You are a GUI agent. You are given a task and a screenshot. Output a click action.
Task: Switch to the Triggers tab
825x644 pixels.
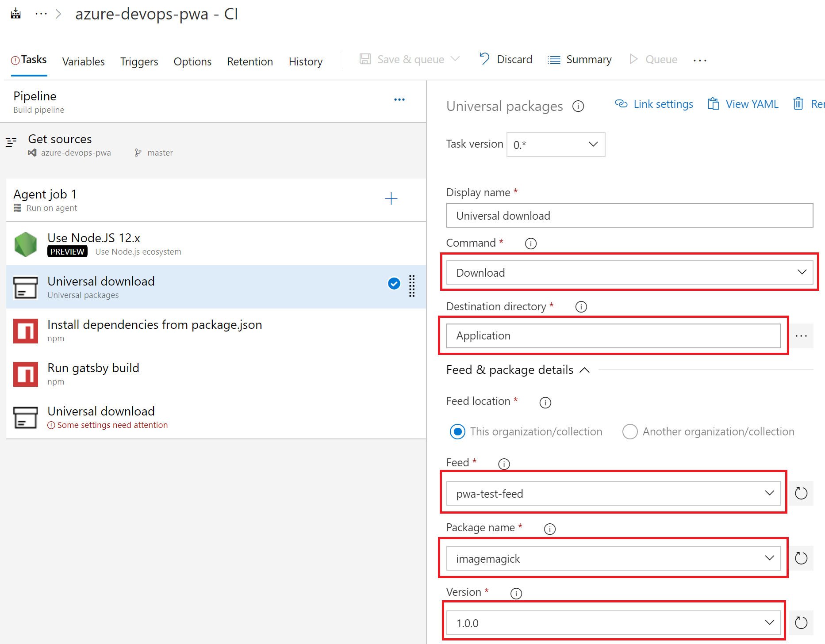(139, 61)
